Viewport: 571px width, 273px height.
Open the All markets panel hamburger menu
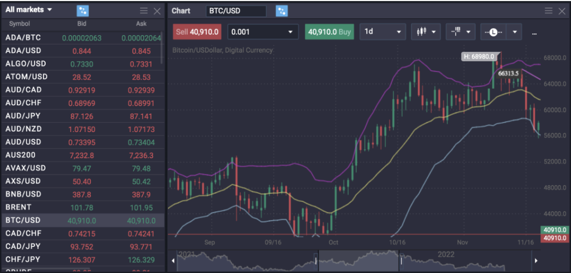tap(144, 11)
